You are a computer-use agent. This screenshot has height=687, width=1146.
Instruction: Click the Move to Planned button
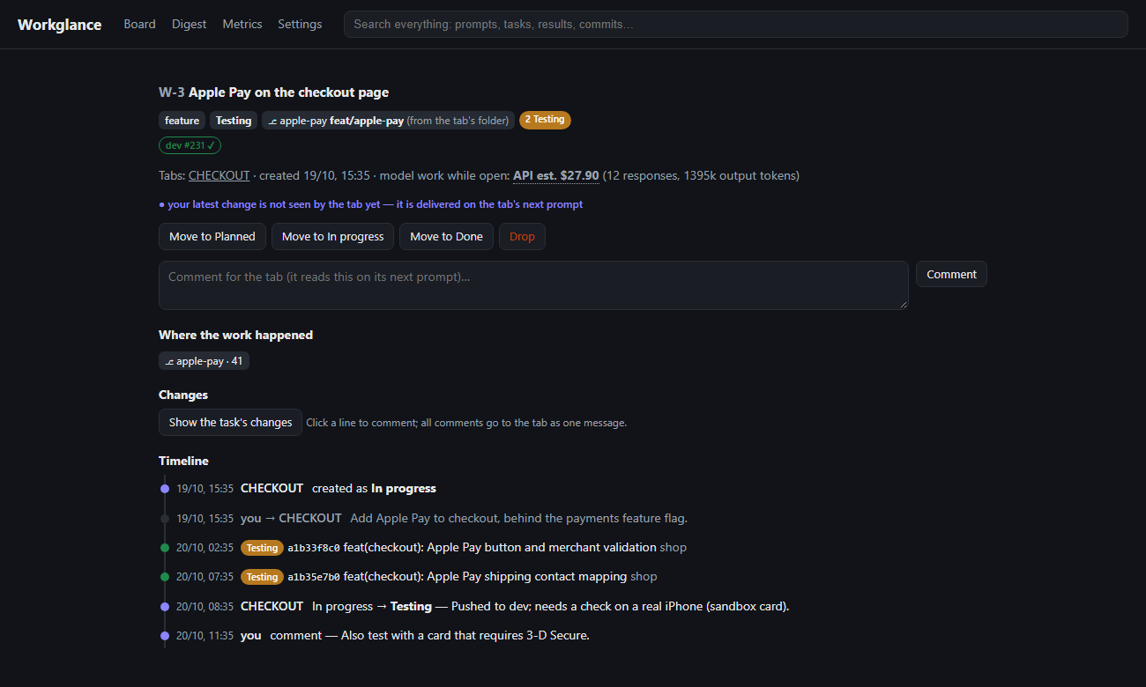pos(212,236)
